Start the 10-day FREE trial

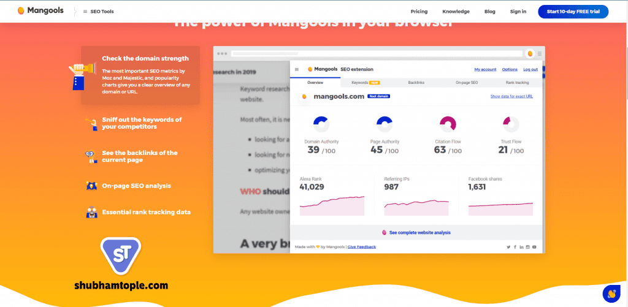pyautogui.click(x=573, y=12)
